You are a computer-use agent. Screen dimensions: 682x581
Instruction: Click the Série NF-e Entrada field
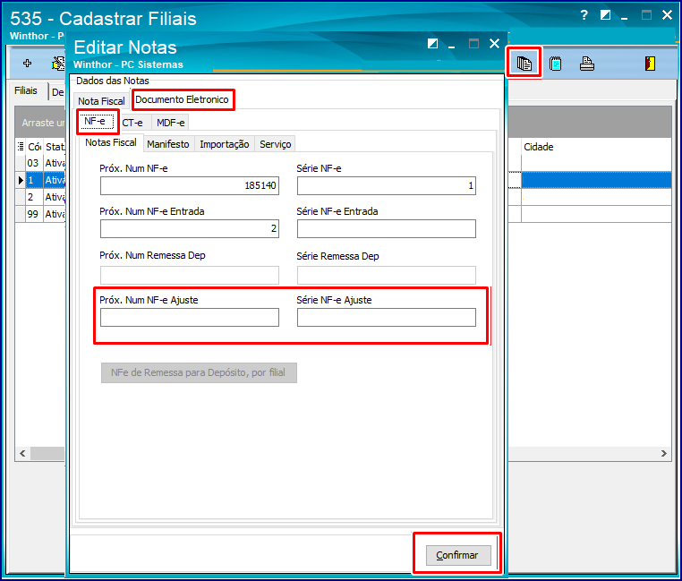point(387,228)
